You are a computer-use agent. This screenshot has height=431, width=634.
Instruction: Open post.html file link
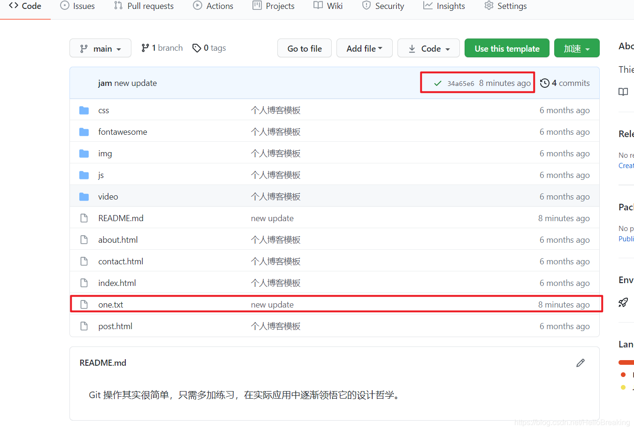click(115, 326)
